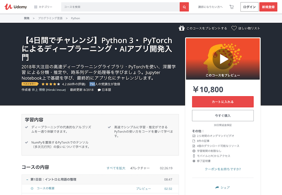Image resolution: width=282 pixels, height=195 pixels.
Task: Open 講師になりたい方へ link
Action: [x=210, y=7]
